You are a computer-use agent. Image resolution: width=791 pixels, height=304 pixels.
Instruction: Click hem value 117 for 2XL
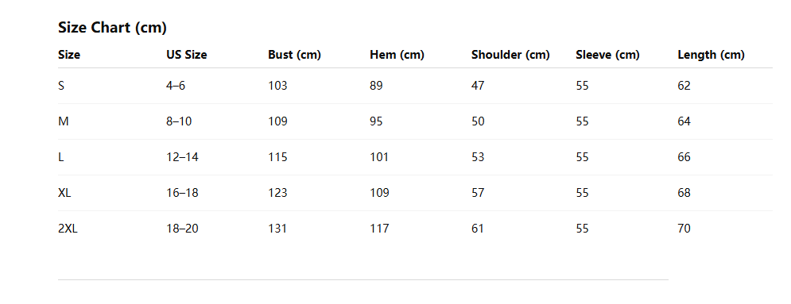point(379,229)
